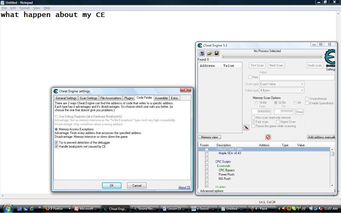Freeze the CRC Bypass entry
This screenshot has height=213, width=341.
(x=206, y=170)
